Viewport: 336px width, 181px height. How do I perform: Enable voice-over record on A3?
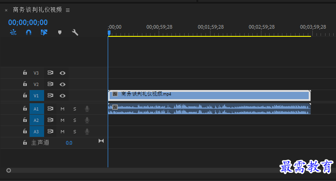(87, 132)
